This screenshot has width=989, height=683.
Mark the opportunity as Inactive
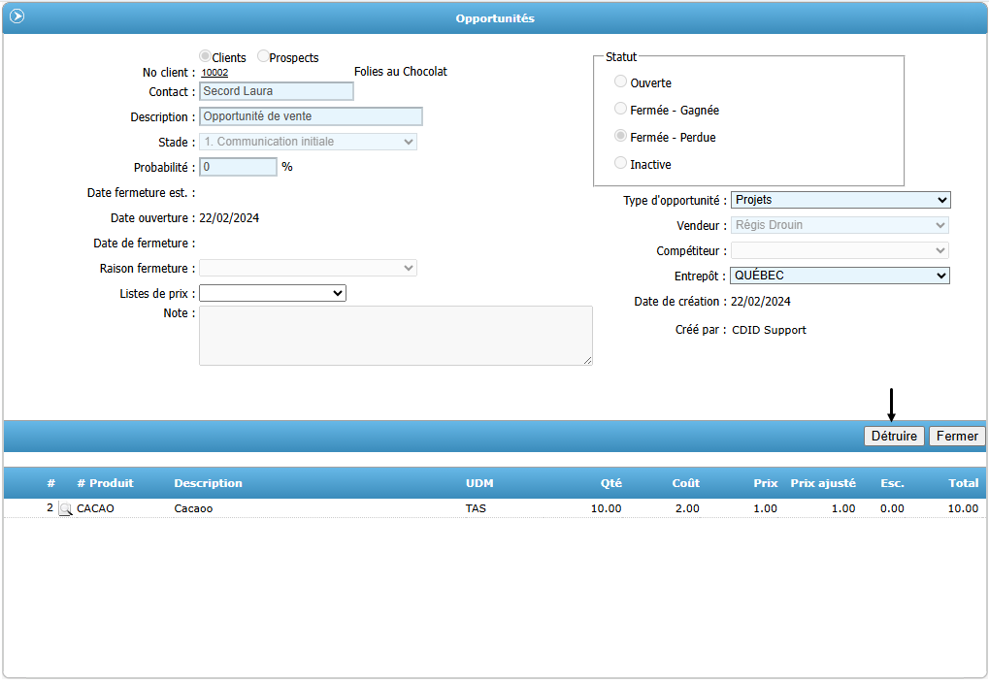click(x=621, y=164)
